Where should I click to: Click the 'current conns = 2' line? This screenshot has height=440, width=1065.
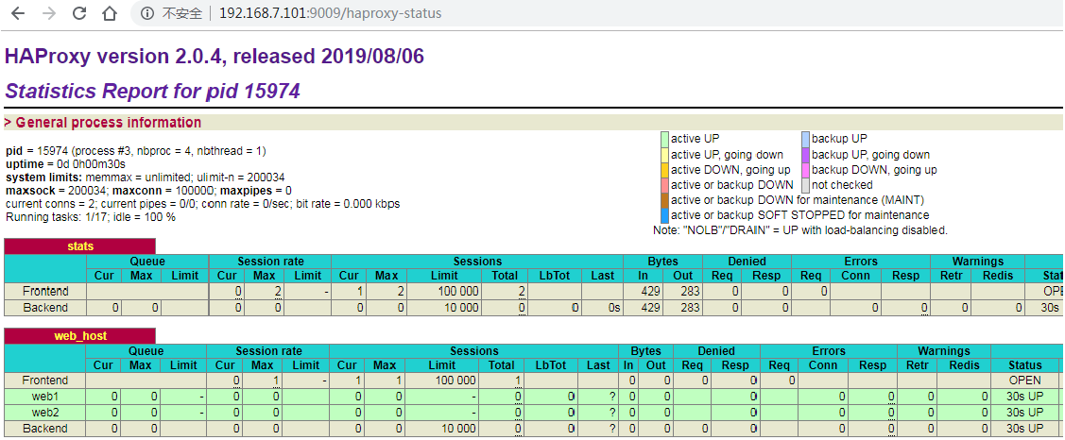(202, 204)
